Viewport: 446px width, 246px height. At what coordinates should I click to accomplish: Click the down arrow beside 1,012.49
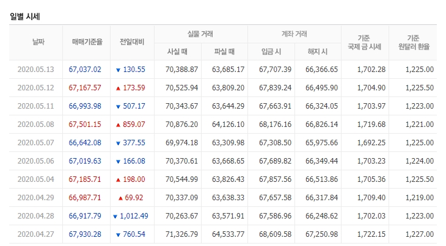click(115, 217)
